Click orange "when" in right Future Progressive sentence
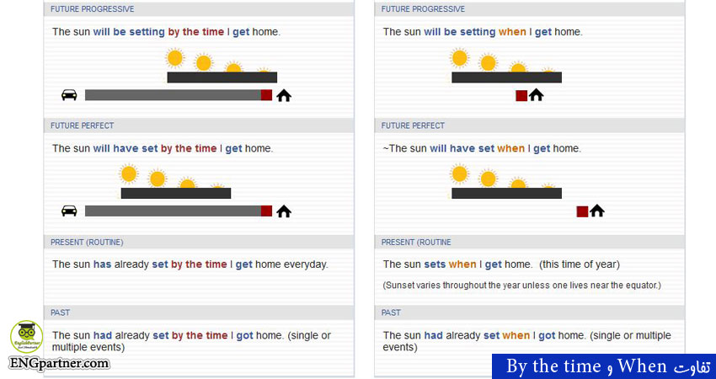This screenshot has width=716, height=379. (x=512, y=32)
